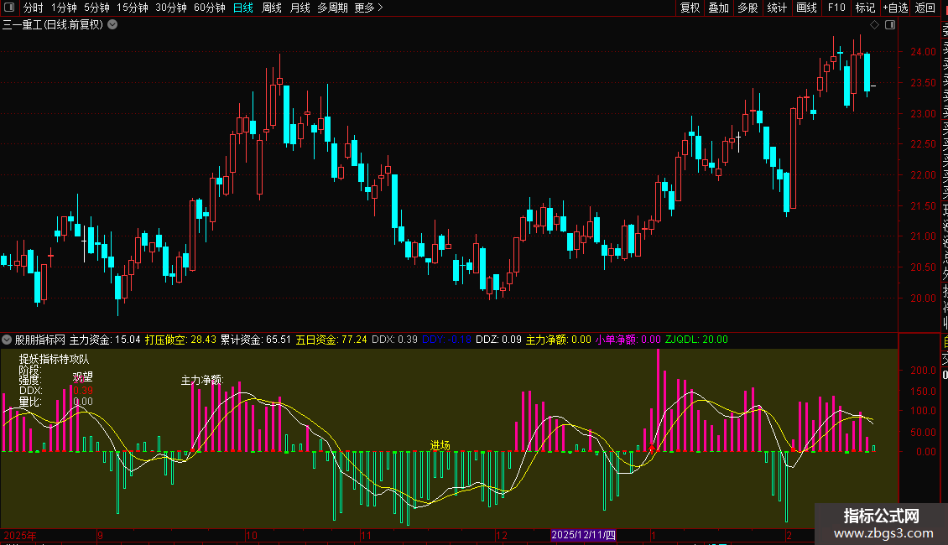948x545 pixels.
Task: Click the 累计资金: 65.51 value
Action: [256, 340]
